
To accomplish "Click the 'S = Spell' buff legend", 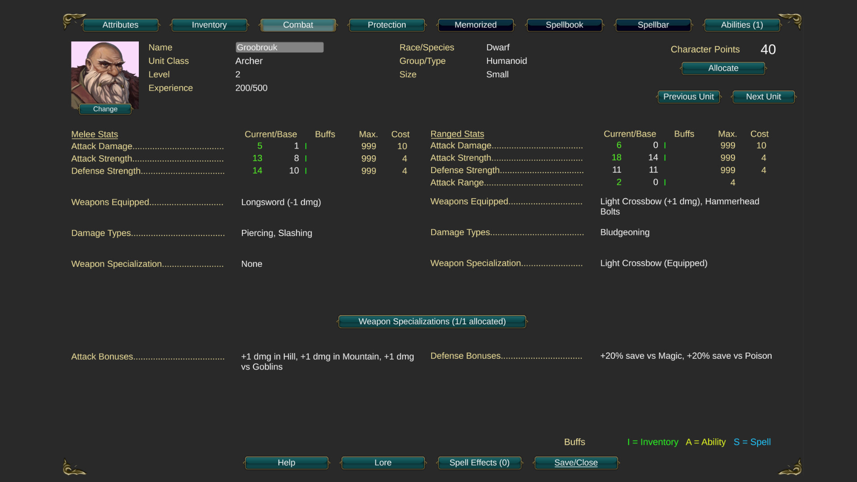I will click(x=752, y=442).
